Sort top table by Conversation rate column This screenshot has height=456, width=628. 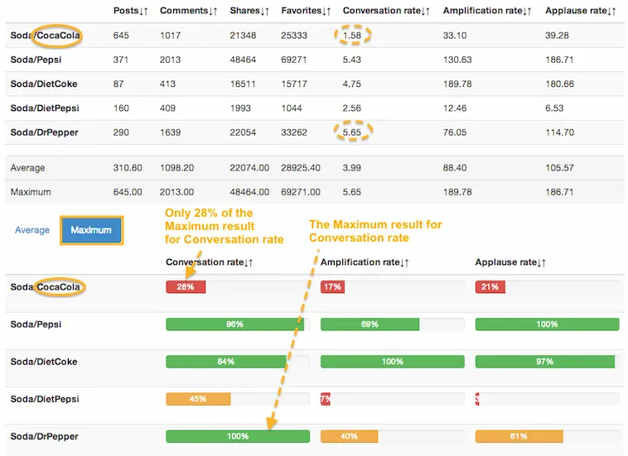384,11
